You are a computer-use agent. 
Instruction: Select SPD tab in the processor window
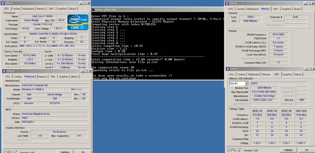[51, 9]
